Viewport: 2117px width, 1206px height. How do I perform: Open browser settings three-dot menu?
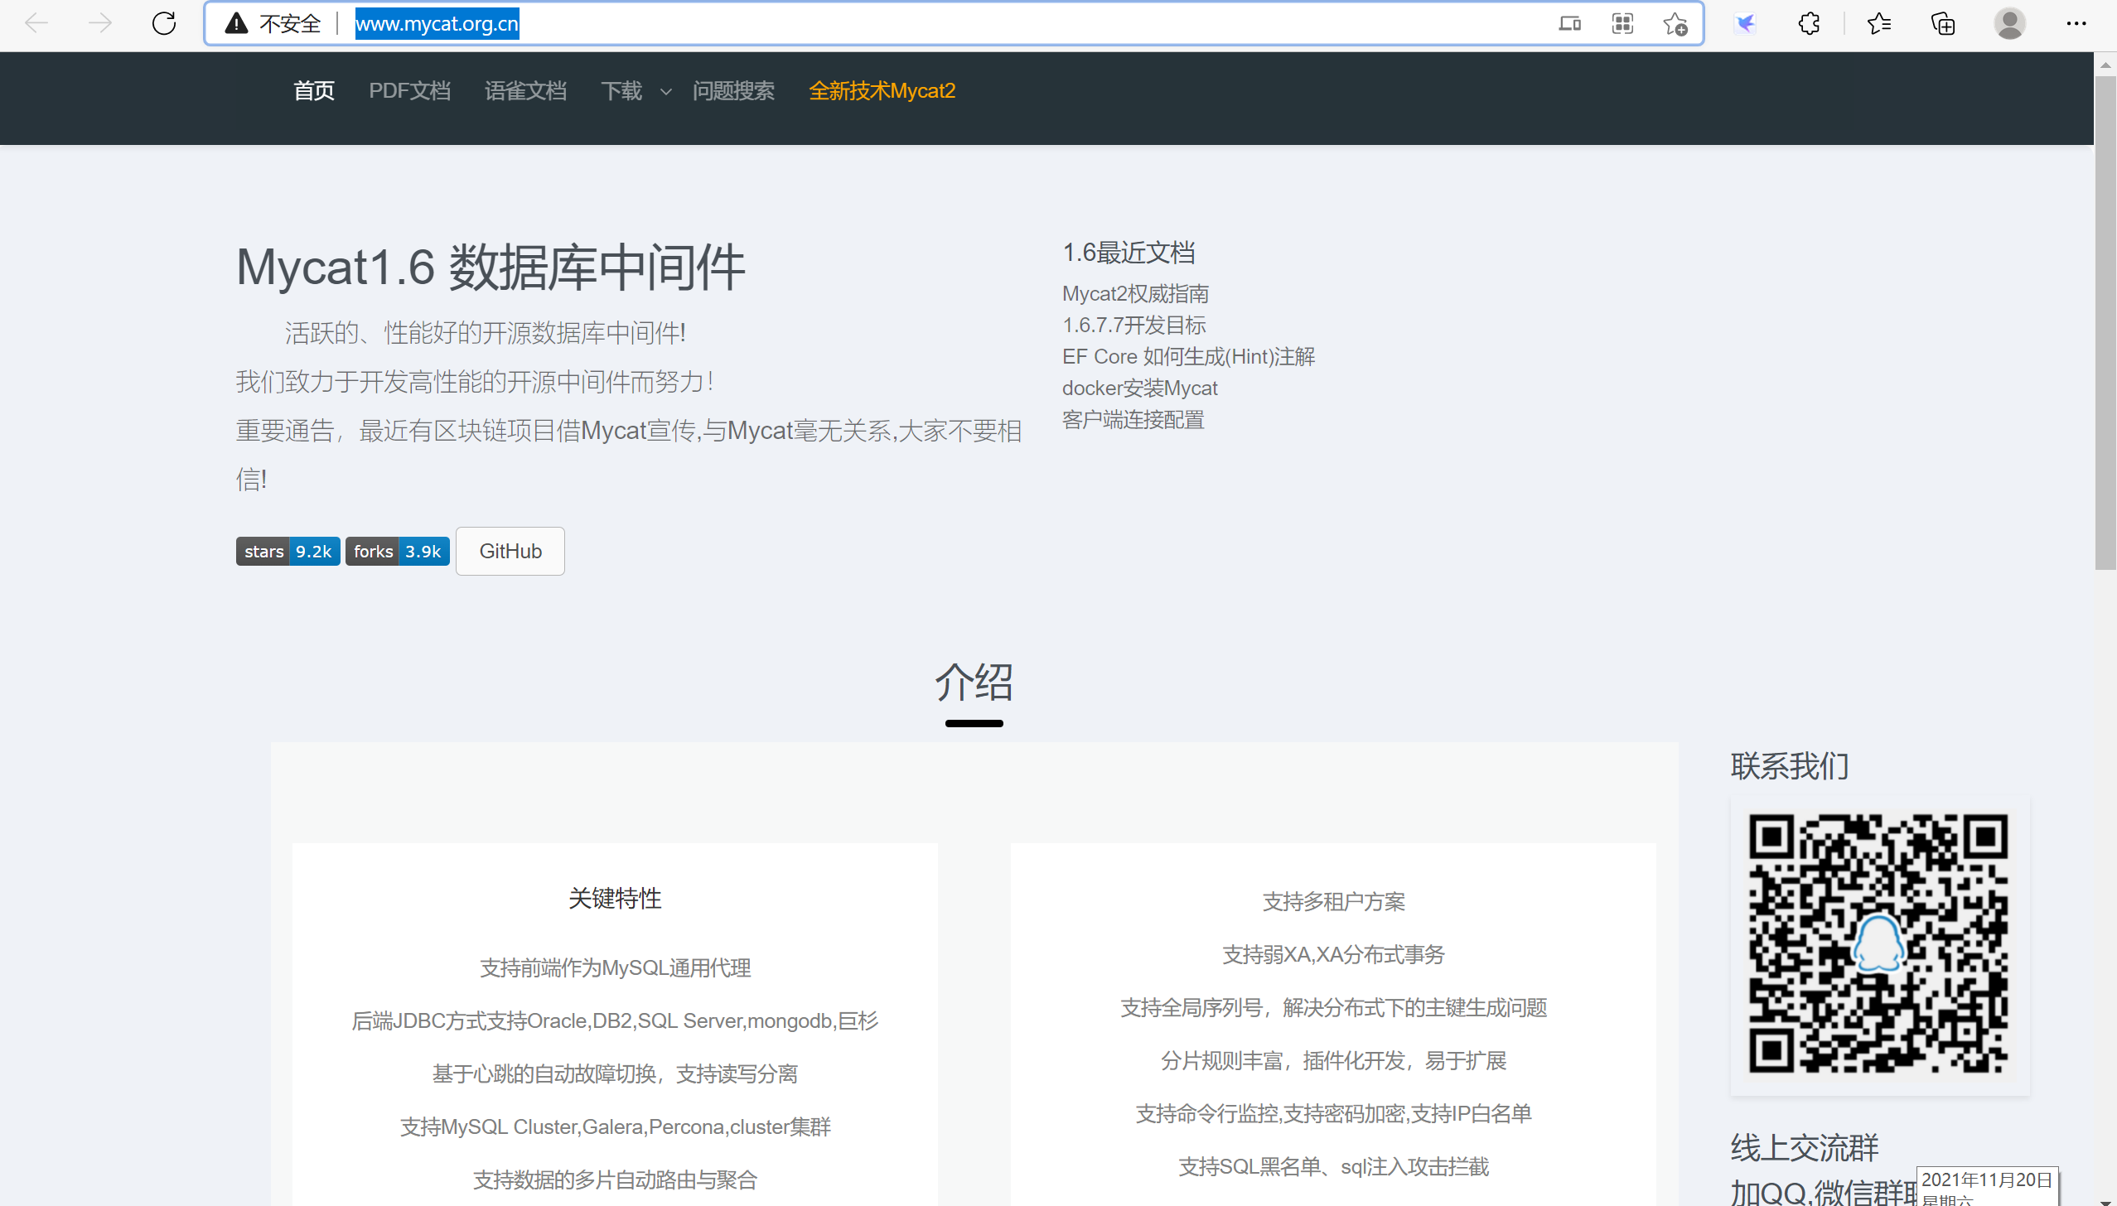pyautogui.click(x=2076, y=23)
